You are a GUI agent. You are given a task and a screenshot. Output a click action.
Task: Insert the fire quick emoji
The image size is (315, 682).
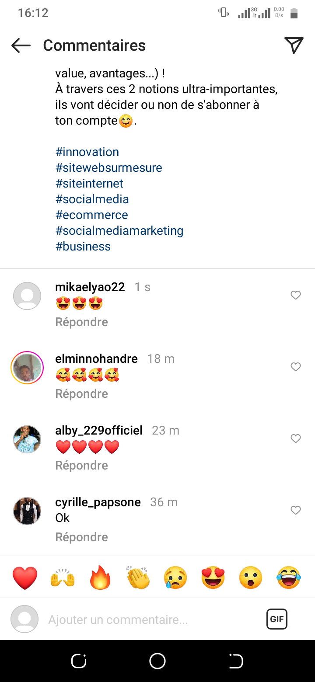[100, 578]
